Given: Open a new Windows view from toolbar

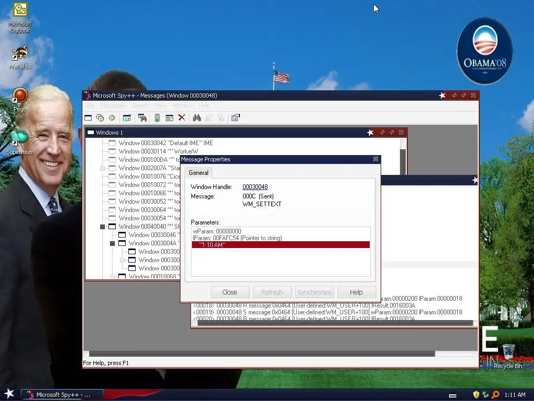Looking at the screenshot, I should pos(88,118).
